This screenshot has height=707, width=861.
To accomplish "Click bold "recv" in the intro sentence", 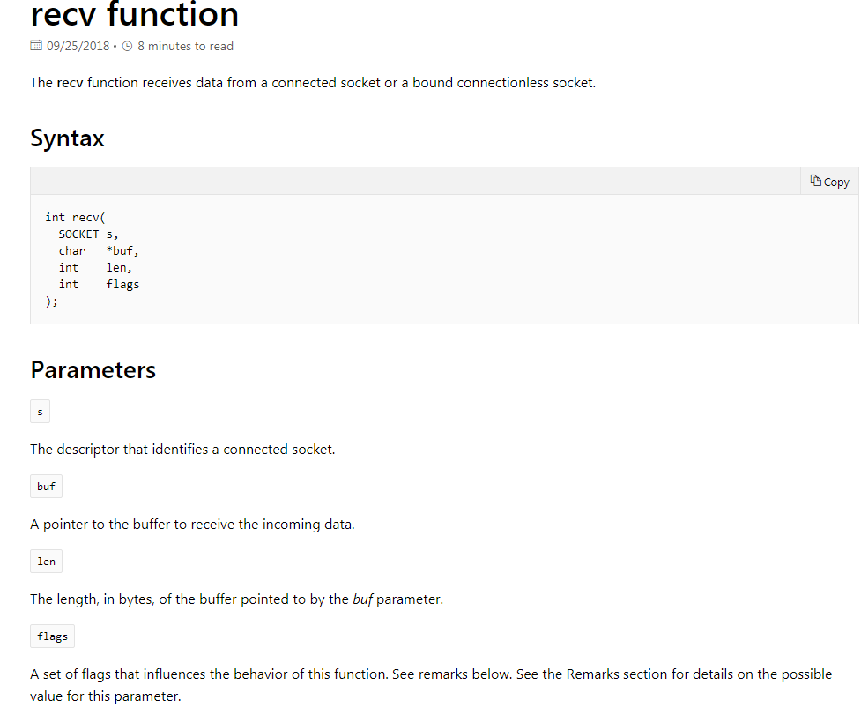I will pyautogui.click(x=70, y=83).
